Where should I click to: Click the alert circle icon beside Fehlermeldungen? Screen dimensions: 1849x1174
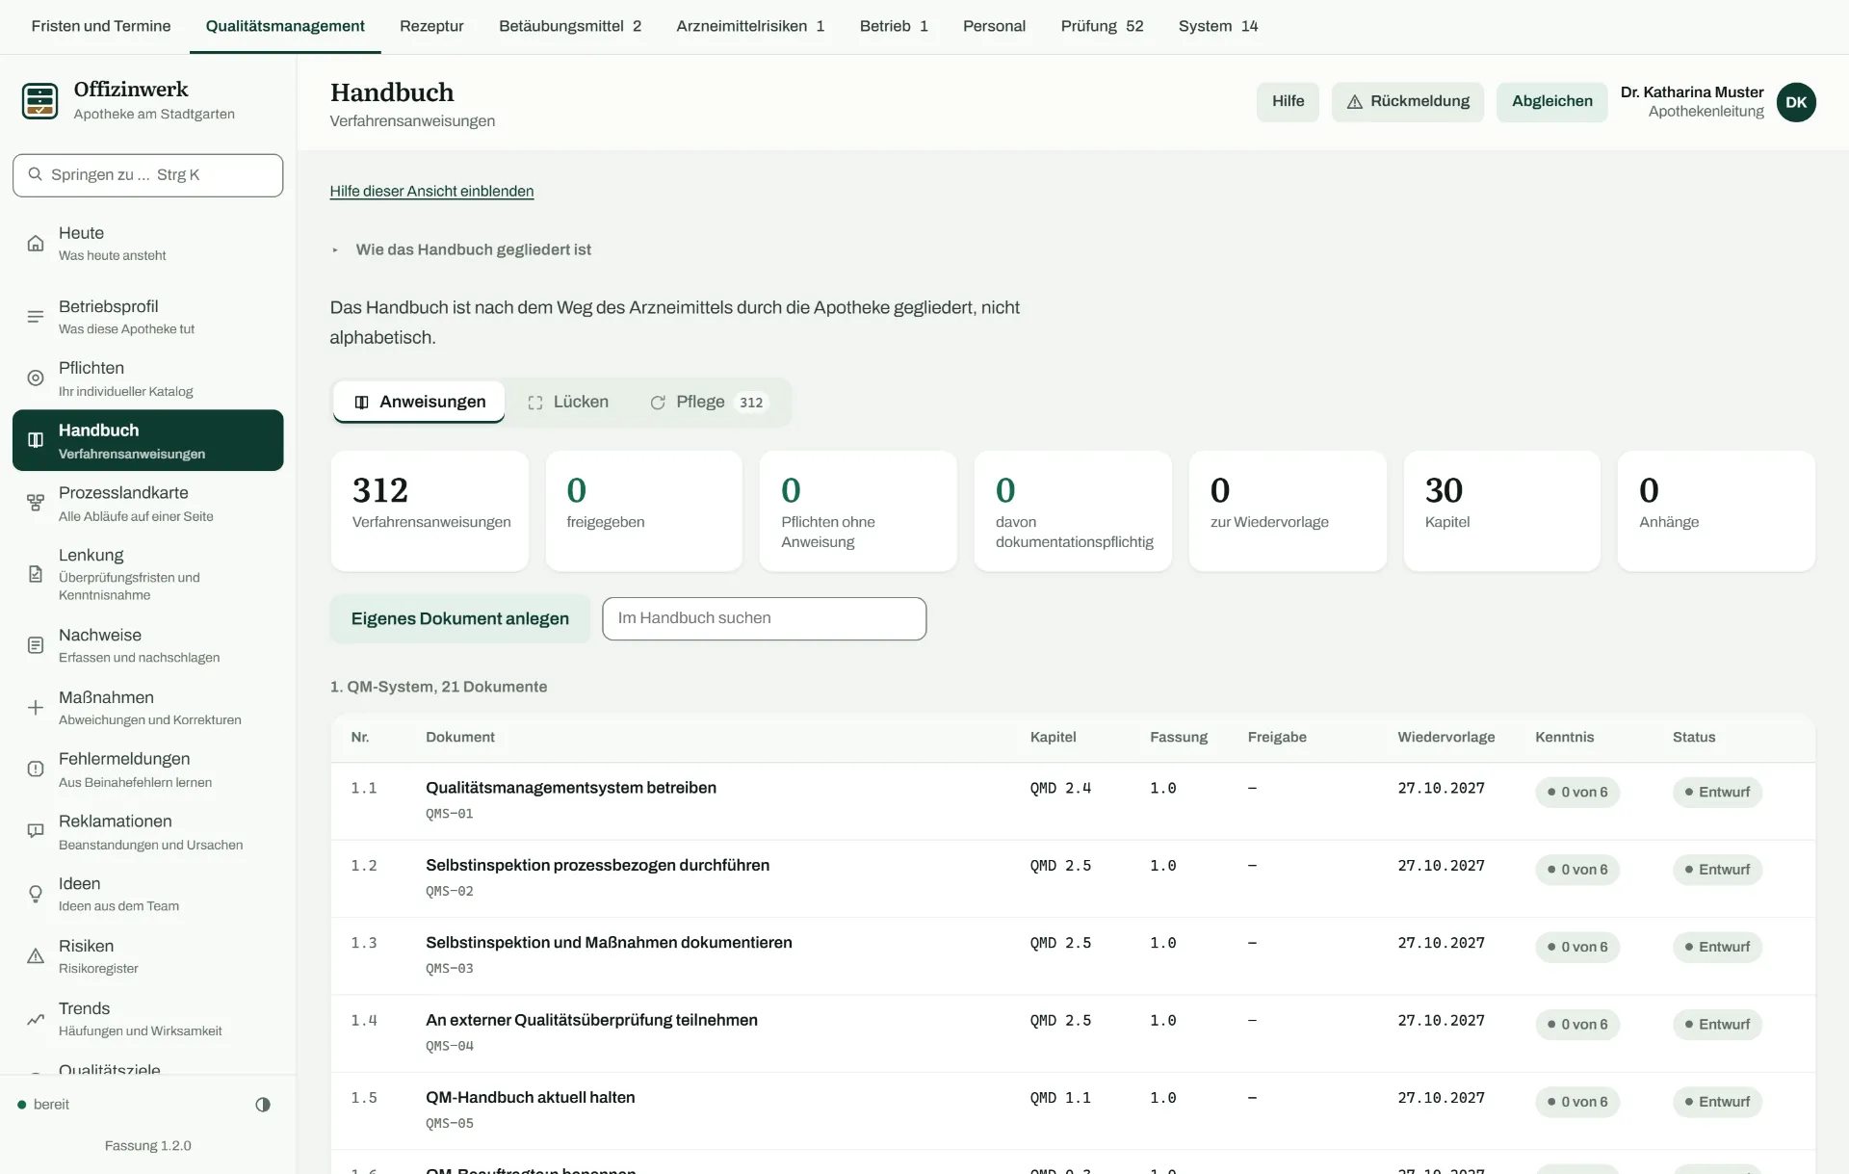point(36,770)
